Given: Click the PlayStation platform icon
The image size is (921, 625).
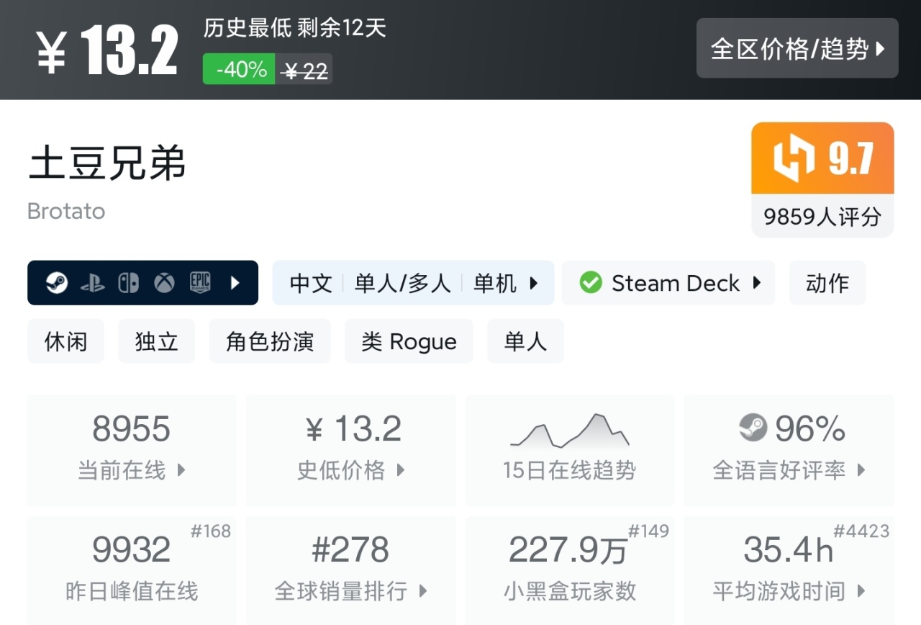Looking at the screenshot, I should pos(92,283).
